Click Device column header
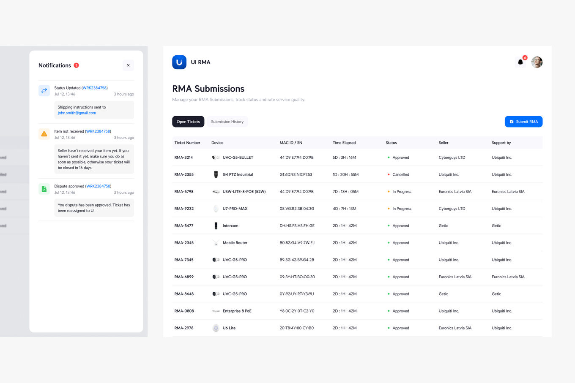 217,143
